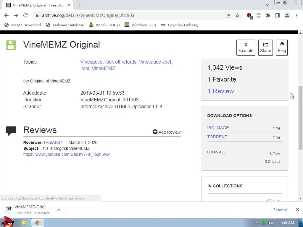This screenshot has width=303, height=227.
Task: Select the VineMEMZ Original browser tab
Action: click(x=38, y=5)
